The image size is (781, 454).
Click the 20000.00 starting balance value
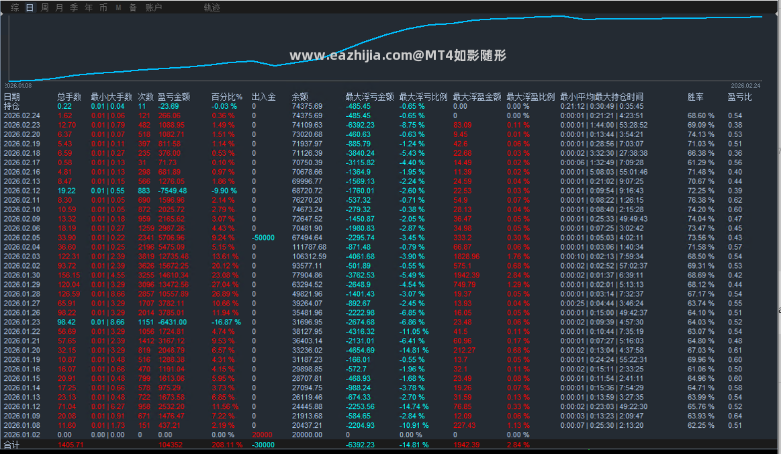[308, 435]
